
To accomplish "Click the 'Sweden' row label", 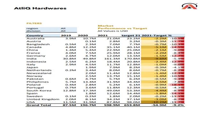I will click(35, 96).
